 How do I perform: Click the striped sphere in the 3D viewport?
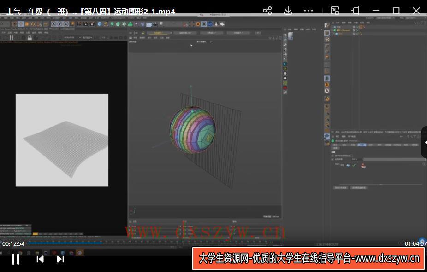coord(193,130)
